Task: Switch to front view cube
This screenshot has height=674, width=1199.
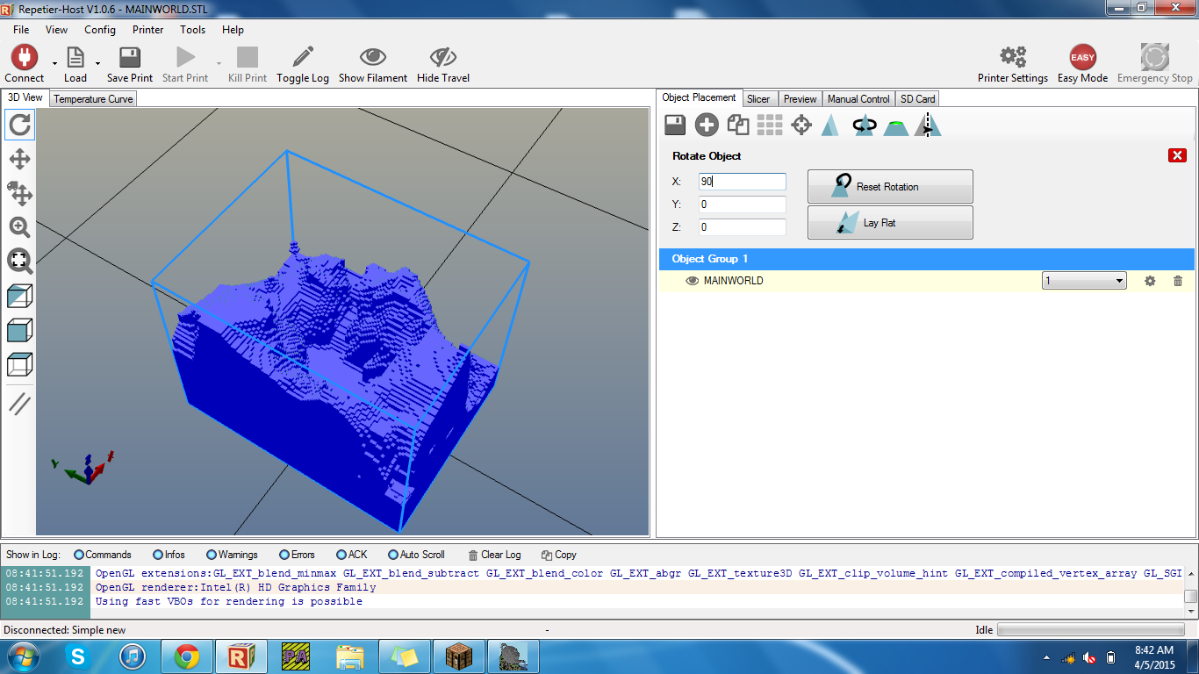Action: pos(19,330)
